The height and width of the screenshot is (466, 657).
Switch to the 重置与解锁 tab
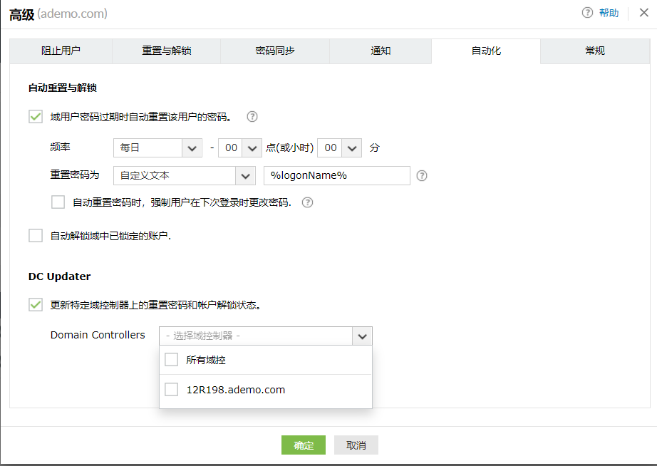(166, 51)
